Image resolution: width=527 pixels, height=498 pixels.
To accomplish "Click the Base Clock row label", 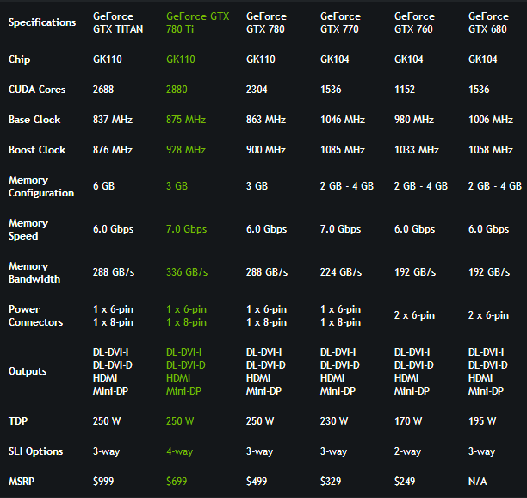I will (34, 120).
